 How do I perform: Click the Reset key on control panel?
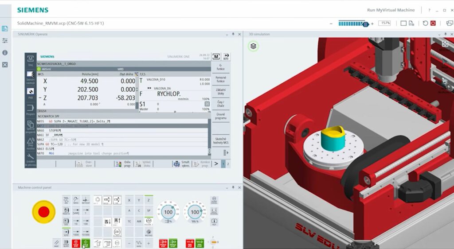tap(56, 244)
